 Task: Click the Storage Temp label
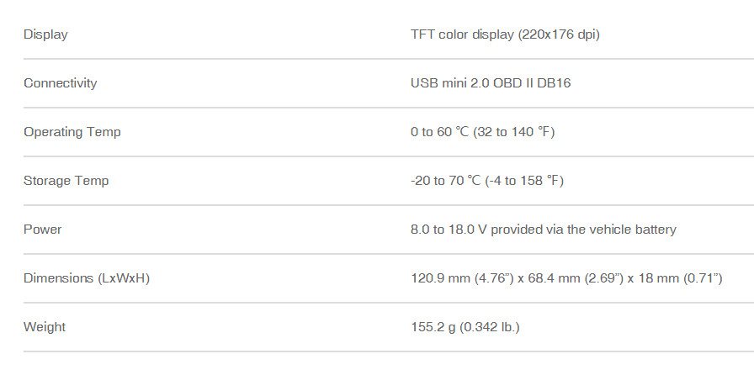click(66, 181)
